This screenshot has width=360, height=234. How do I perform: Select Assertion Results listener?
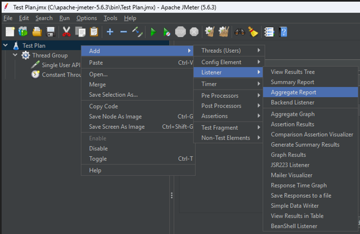click(311, 124)
